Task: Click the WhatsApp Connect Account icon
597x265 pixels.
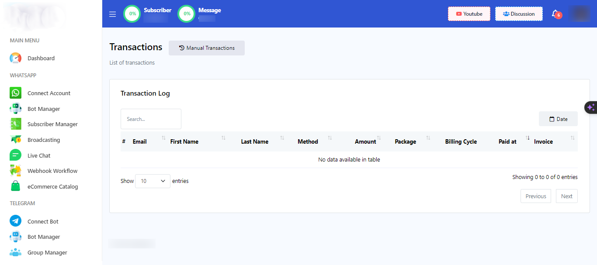Action: pyautogui.click(x=16, y=93)
